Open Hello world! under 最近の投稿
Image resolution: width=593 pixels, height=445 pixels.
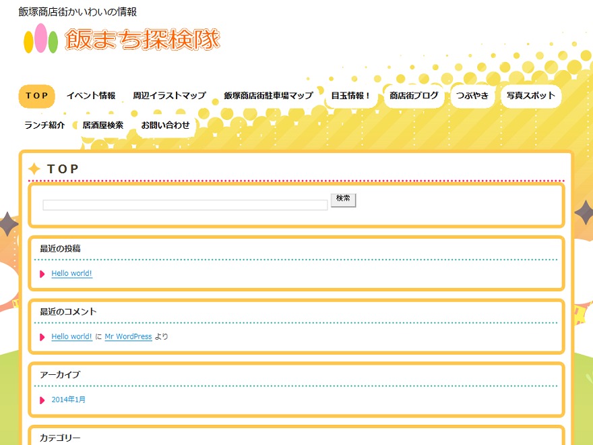click(x=71, y=273)
